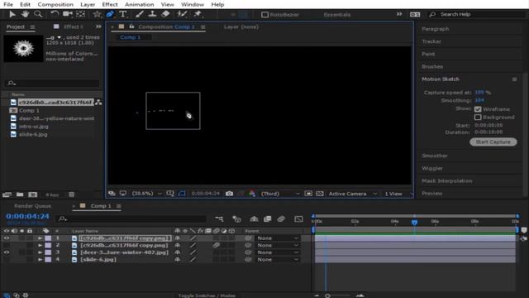Open the Tracker panel
This screenshot has height=298, width=529.
[x=431, y=41]
